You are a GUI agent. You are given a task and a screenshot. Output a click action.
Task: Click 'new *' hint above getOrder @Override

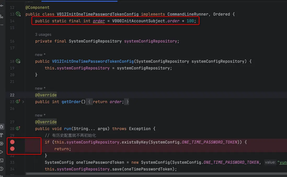40,88
